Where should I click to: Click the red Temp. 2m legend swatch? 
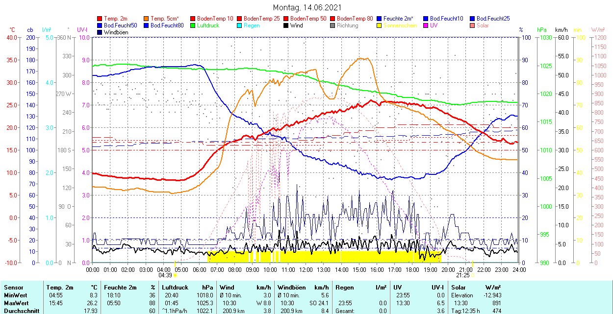point(100,19)
